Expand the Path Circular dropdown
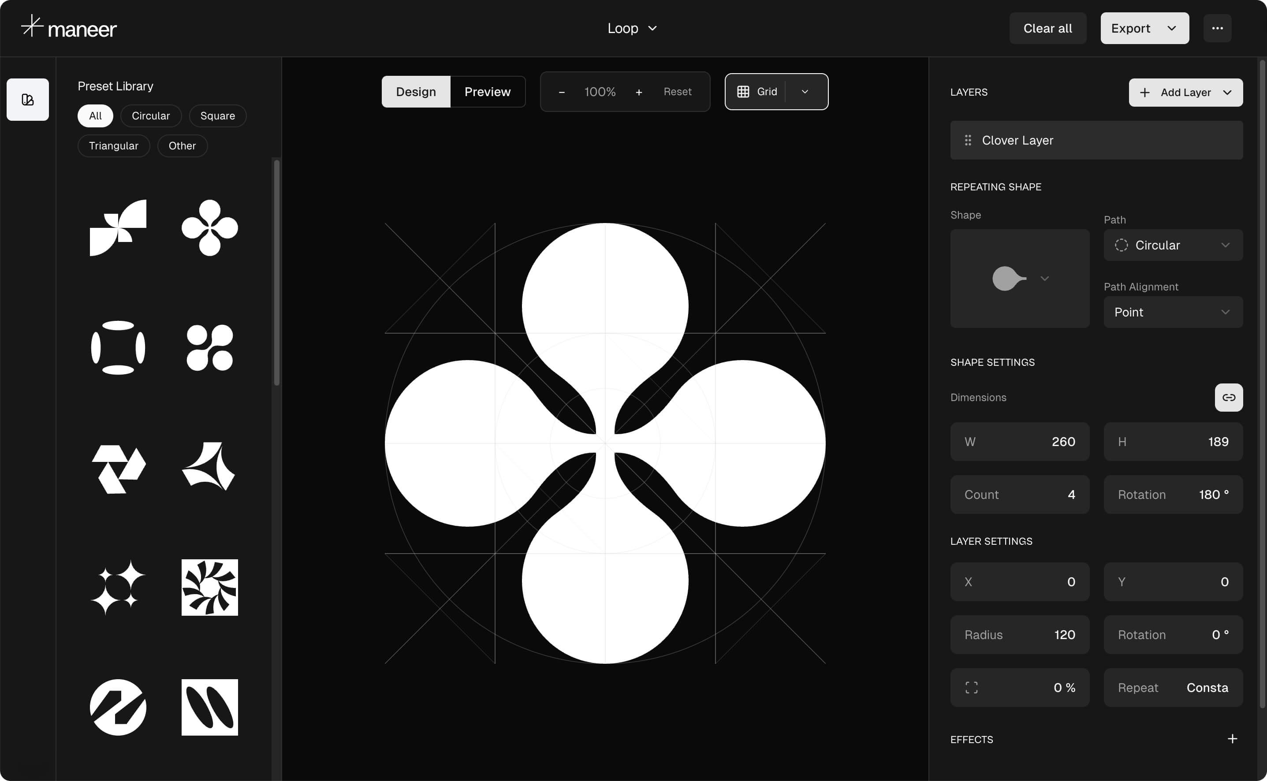 coord(1173,245)
